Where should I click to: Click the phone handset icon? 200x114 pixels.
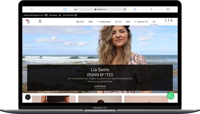pos(76,15)
